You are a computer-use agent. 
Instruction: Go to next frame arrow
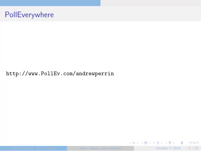click(150, 143)
